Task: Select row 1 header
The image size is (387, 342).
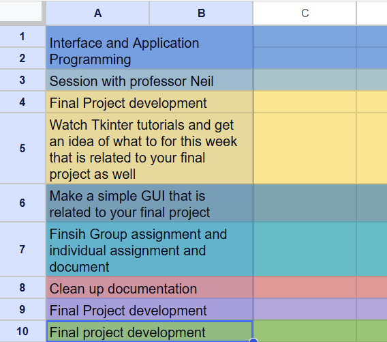Action: pos(22,37)
